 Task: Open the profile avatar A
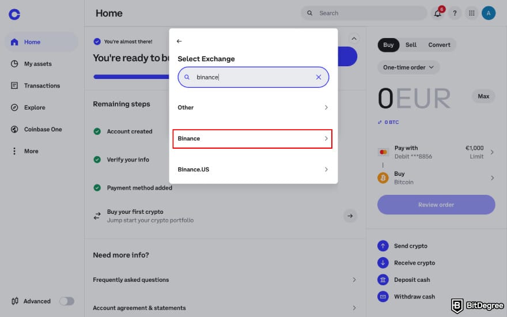488,13
